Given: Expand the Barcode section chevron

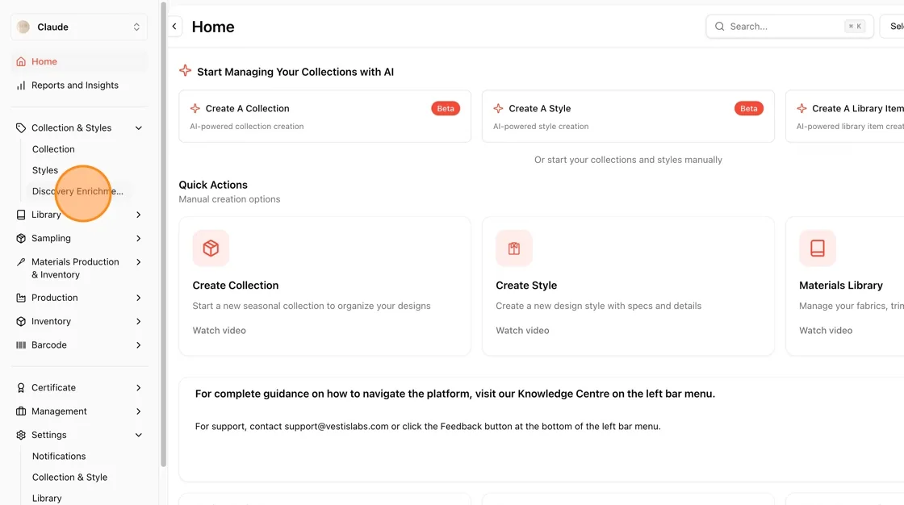Looking at the screenshot, I should coord(138,345).
